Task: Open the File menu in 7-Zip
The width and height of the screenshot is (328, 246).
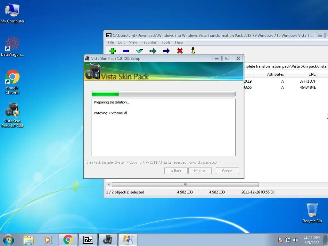Action: click(x=111, y=42)
